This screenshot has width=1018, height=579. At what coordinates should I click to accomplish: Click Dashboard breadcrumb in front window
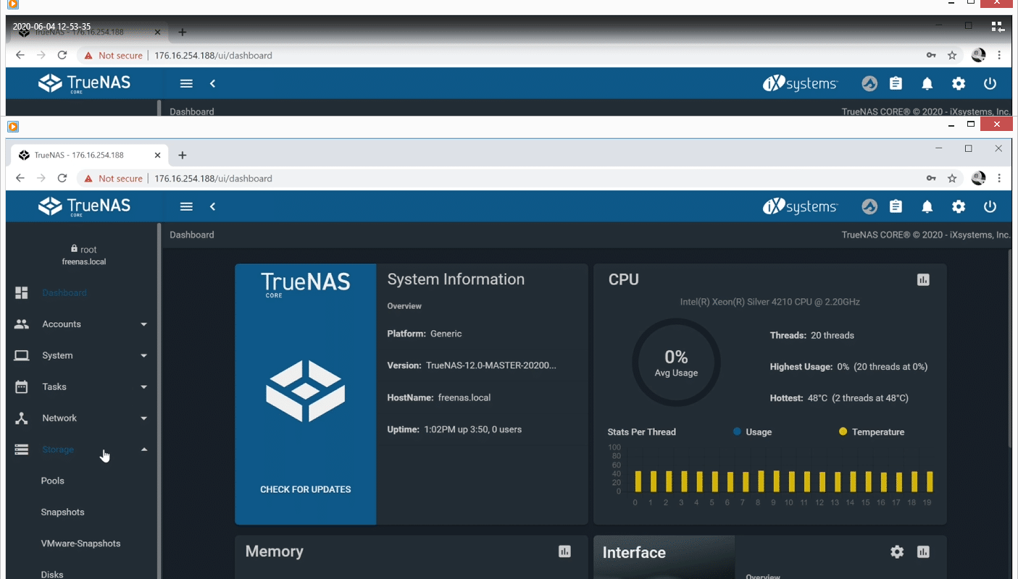click(192, 234)
